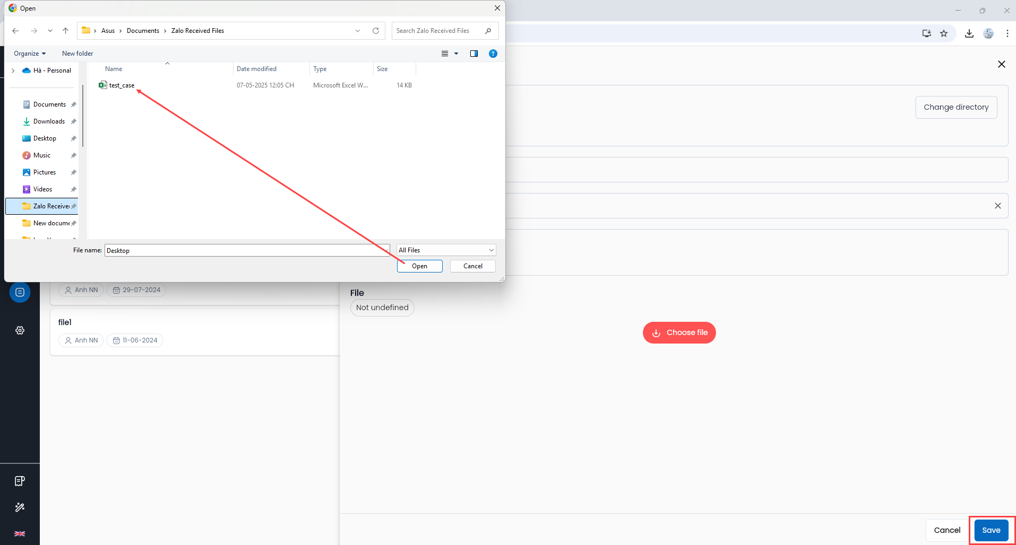Open settings gear in app sidebar

20,330
